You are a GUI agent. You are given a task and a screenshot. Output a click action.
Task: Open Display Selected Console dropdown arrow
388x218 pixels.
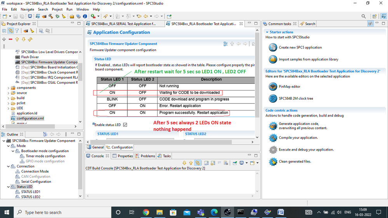(247, 163)
